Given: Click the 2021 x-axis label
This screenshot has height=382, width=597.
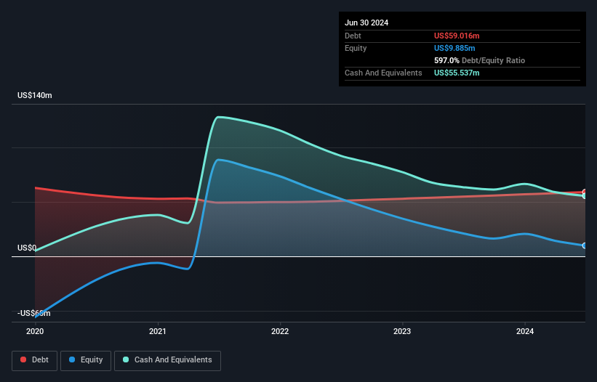Looking at the screenshot, I should pyautogui.click(x=158, y=331).
